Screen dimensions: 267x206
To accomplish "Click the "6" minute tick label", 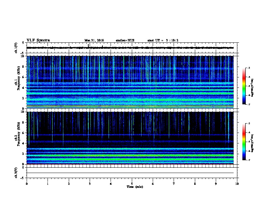I will (153, 184).
